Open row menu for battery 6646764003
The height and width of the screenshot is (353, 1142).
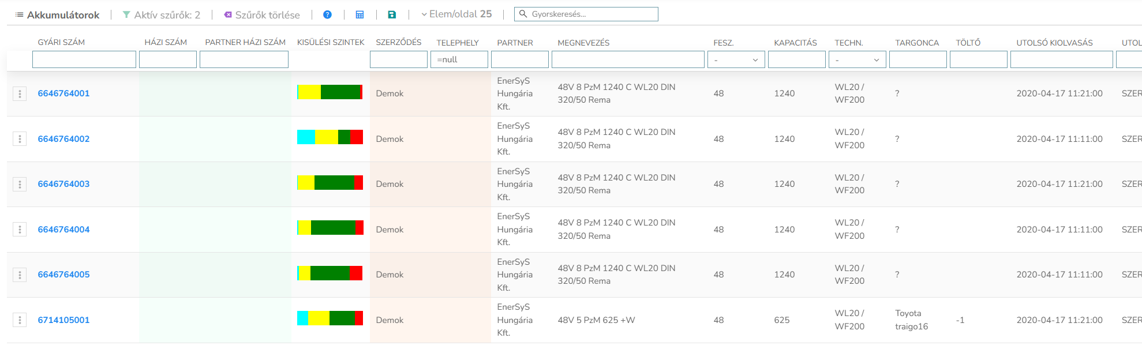[x=20, y=184]
